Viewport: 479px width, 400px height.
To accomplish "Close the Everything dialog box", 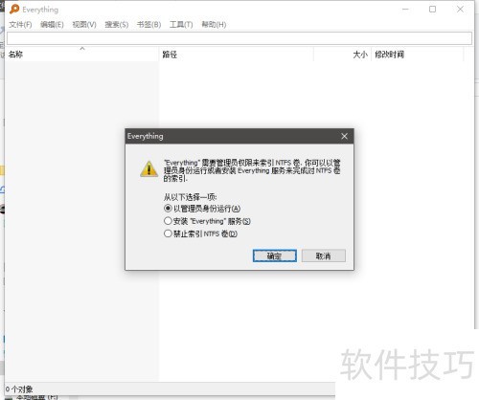I will coord(344,136).
